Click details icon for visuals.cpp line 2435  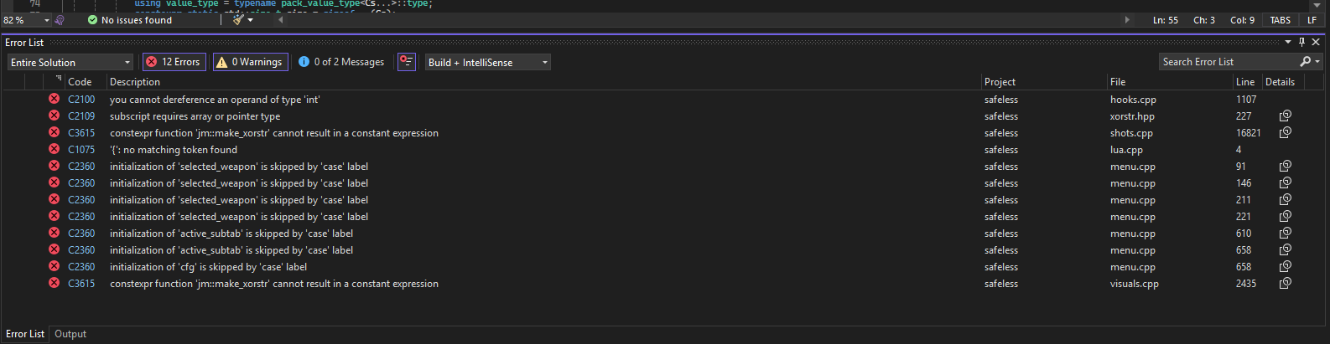pos(1285,283)
